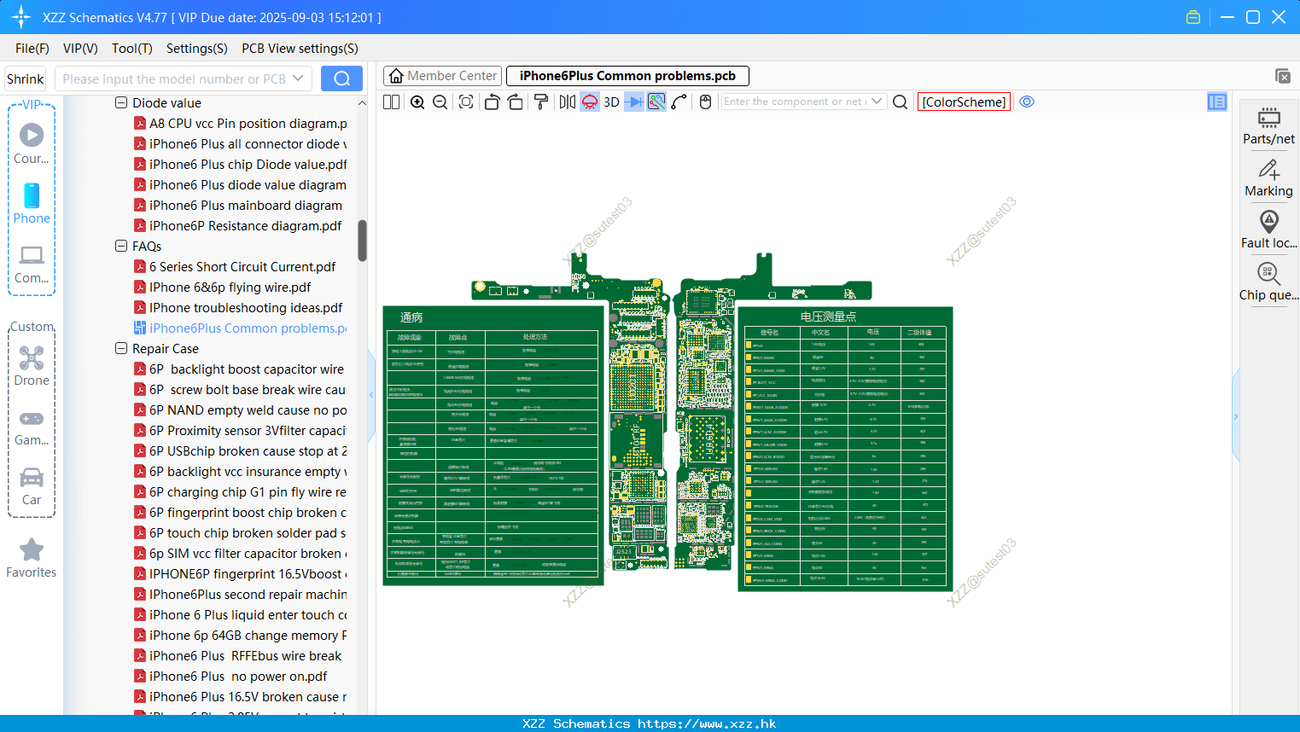Image resolution: width=1300 pixels, height=732 pixels.
Task: Toggle 3D view mode
Action: pyautogui.click(x=611, y=102)
